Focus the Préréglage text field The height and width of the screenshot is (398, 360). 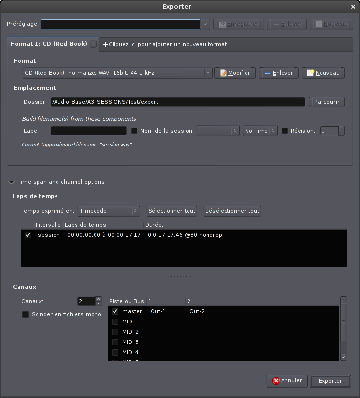pos(121,24)
